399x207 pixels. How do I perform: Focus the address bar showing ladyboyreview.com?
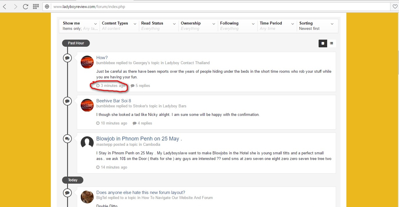[x=216, y=7]
